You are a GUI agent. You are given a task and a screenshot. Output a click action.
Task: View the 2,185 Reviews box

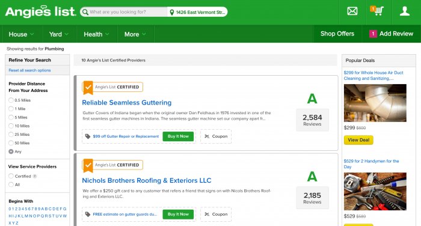coord(312,198)
